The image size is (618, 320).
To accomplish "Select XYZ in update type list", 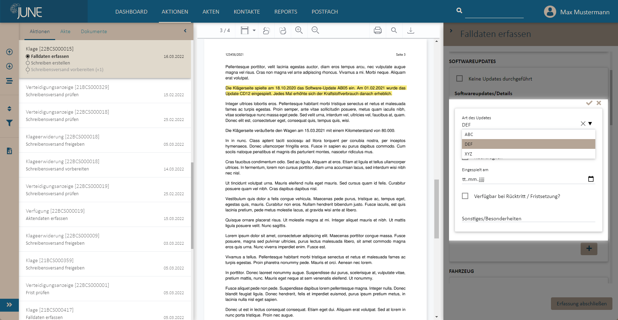I will pos(528,154).
